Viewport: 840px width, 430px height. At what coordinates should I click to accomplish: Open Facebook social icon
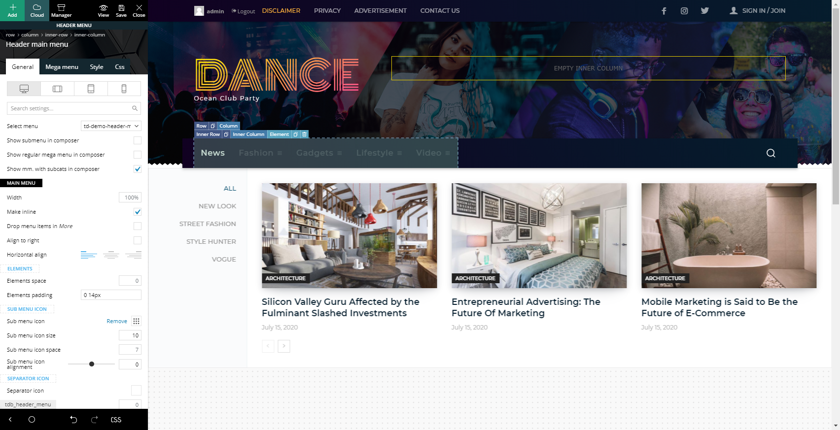coord(664,11)
